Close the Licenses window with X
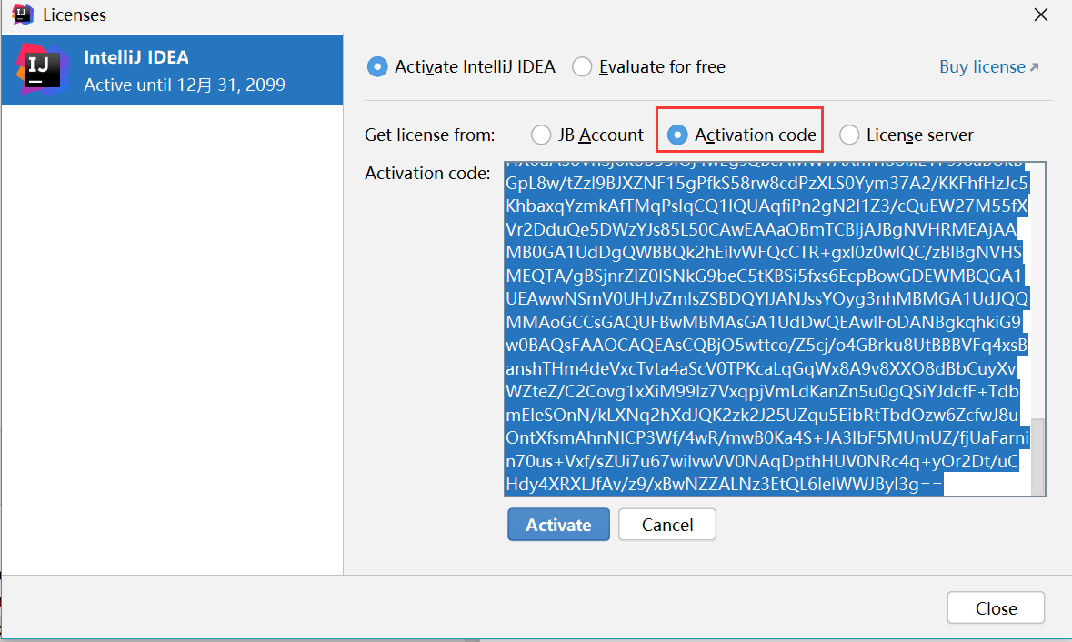Viewport: 1072px width, 642px height. pos(1040,15)
